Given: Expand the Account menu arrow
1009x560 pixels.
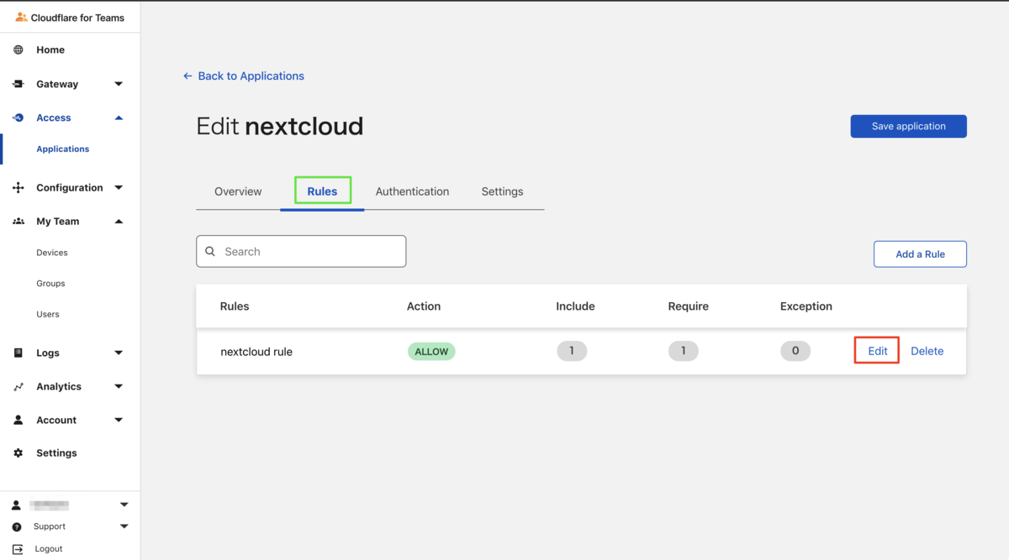Looking at the screenshot, I should [x=119, y=420].
